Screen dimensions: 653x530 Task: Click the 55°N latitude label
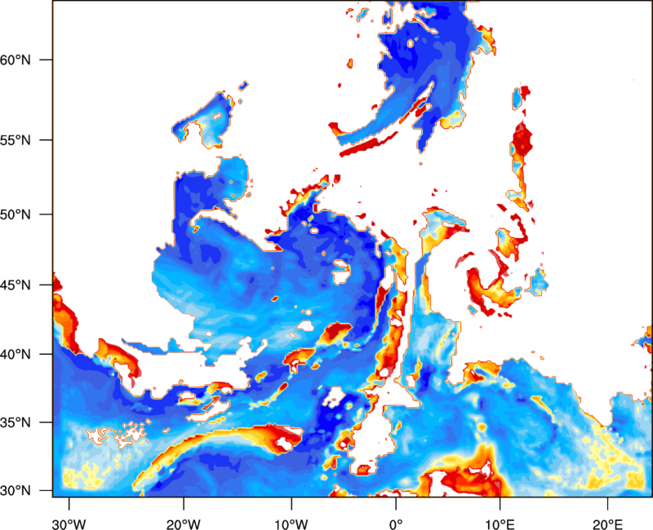16,140
